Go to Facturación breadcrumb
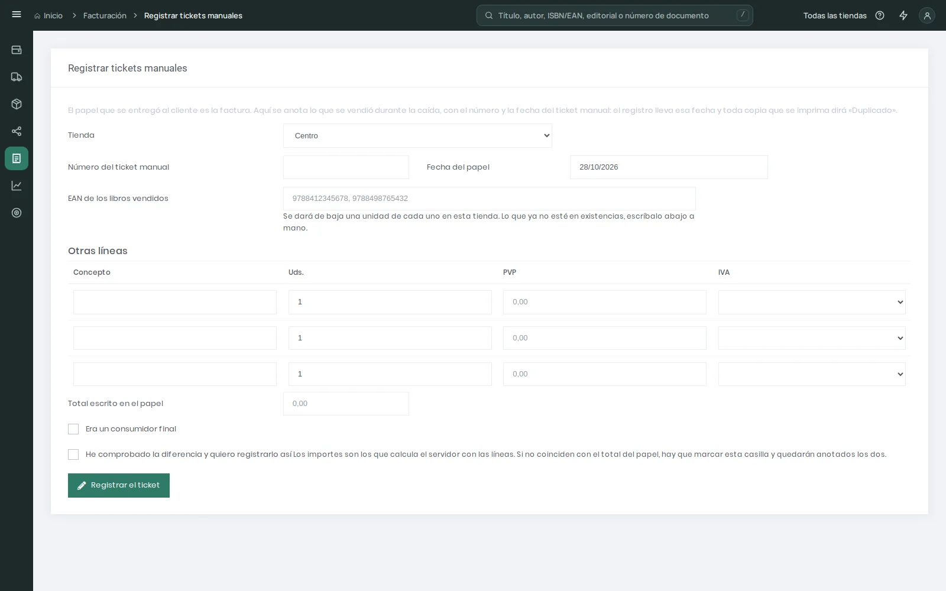 point(105,16)
